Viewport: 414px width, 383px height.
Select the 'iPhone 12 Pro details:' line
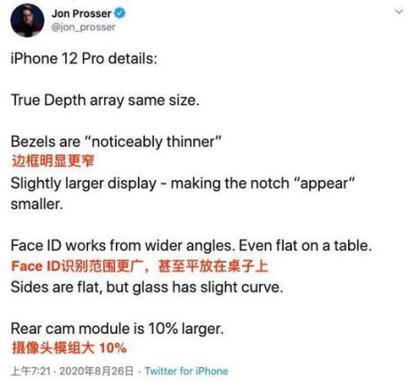(x=84, y=59)
